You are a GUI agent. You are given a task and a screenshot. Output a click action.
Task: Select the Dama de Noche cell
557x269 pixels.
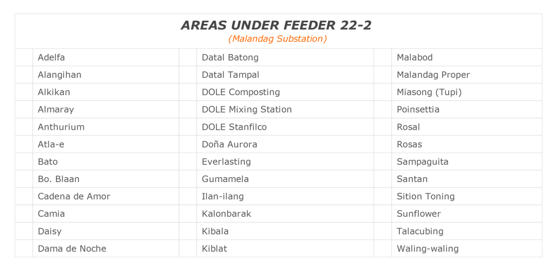pyautogui.click(x=106, y=248)
